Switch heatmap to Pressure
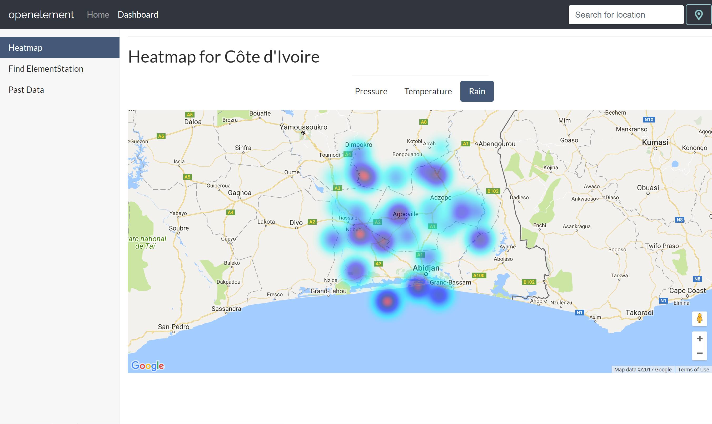The height and width of the screenshot is (424, 712). tap(371, 91)
